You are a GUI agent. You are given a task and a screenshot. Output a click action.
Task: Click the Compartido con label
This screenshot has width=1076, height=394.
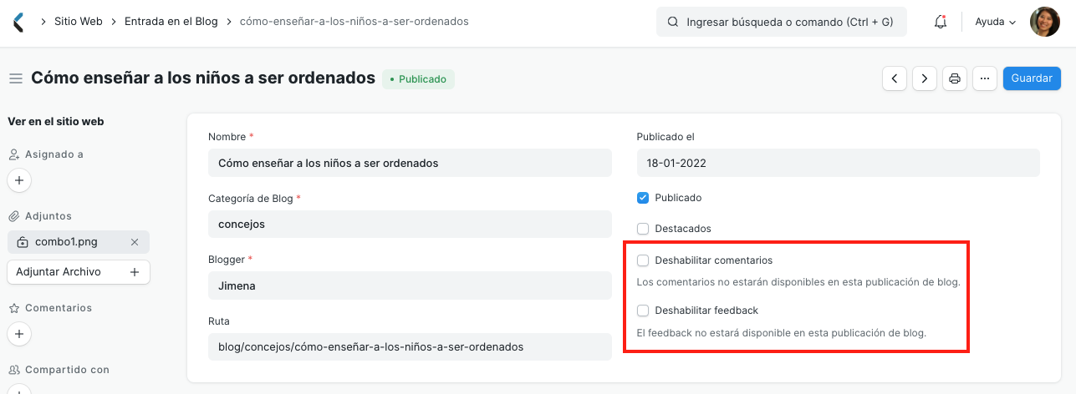pyautogui.click(x=67, y=370)
